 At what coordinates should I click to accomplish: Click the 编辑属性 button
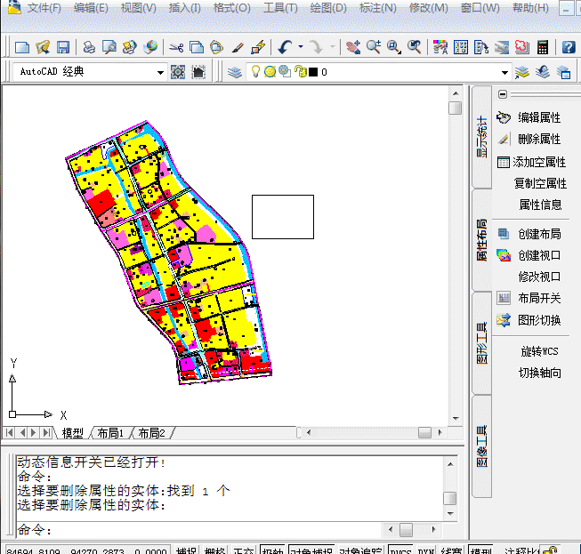529,117
